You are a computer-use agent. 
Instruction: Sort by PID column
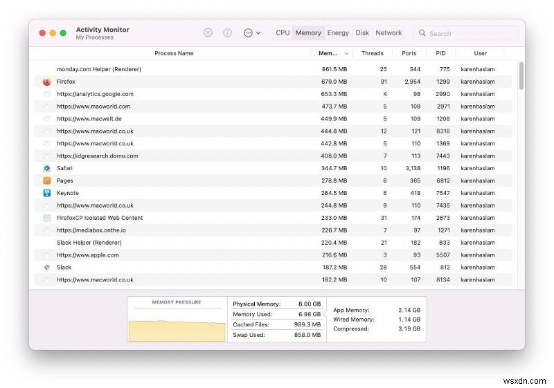440,53
